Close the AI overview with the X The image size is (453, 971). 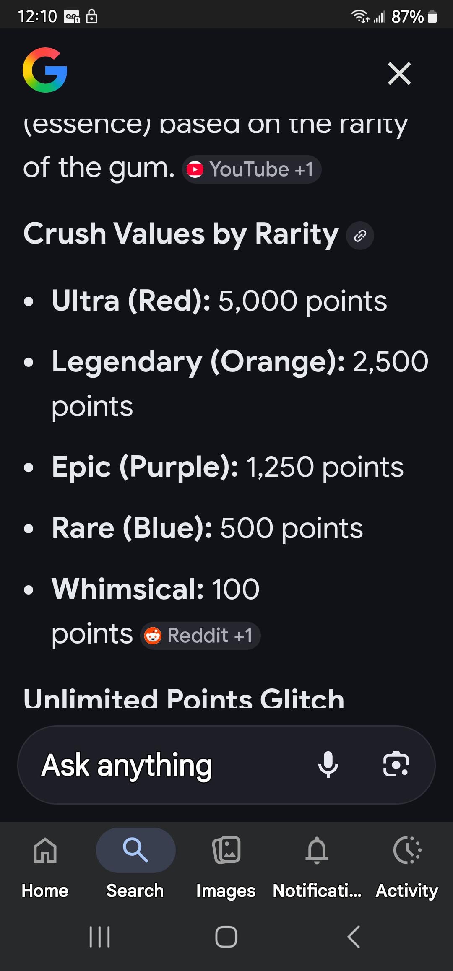399,74
